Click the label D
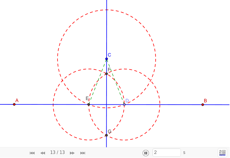 (127, 101)
